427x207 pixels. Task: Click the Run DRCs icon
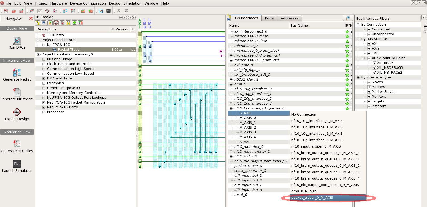tap(17, 41)
